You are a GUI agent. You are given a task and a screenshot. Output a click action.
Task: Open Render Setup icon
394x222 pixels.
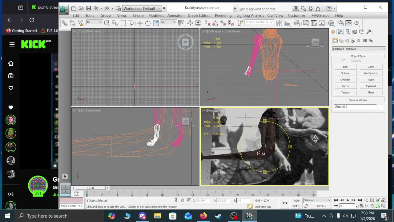pyautogui.click(x=340, y=23)
